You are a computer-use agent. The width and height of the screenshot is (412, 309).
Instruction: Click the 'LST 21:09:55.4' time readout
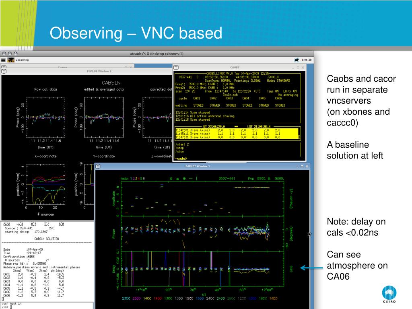click(259, 127)
